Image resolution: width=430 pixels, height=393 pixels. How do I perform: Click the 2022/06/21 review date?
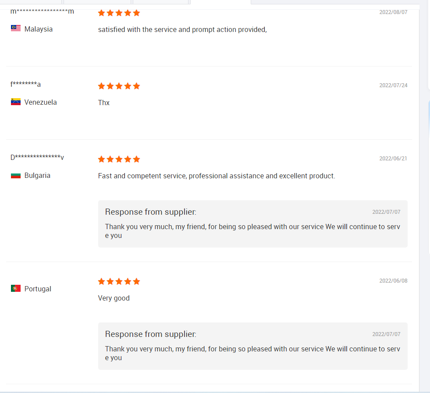pos(393,159)
